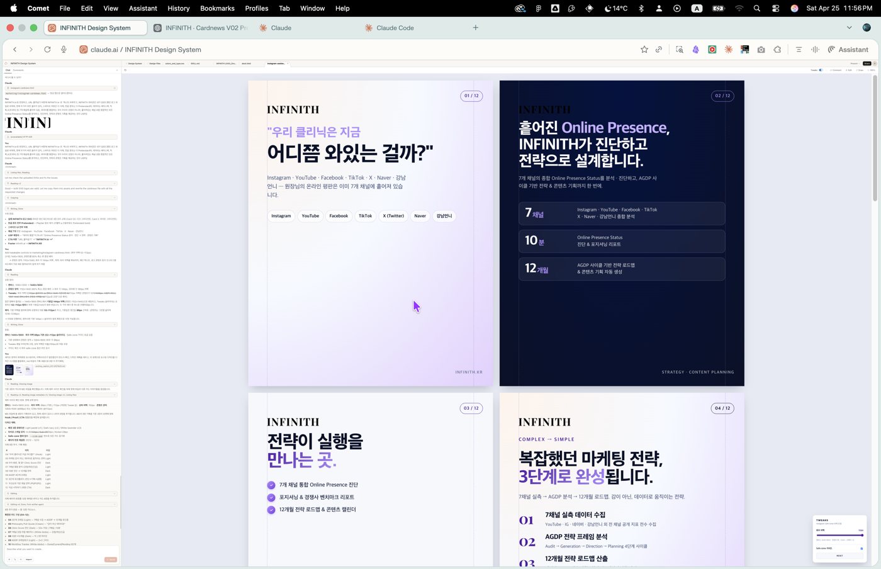Open the orange Claude starburst extension
Viewport: 881px width, 569px height.
pos(729,49)
